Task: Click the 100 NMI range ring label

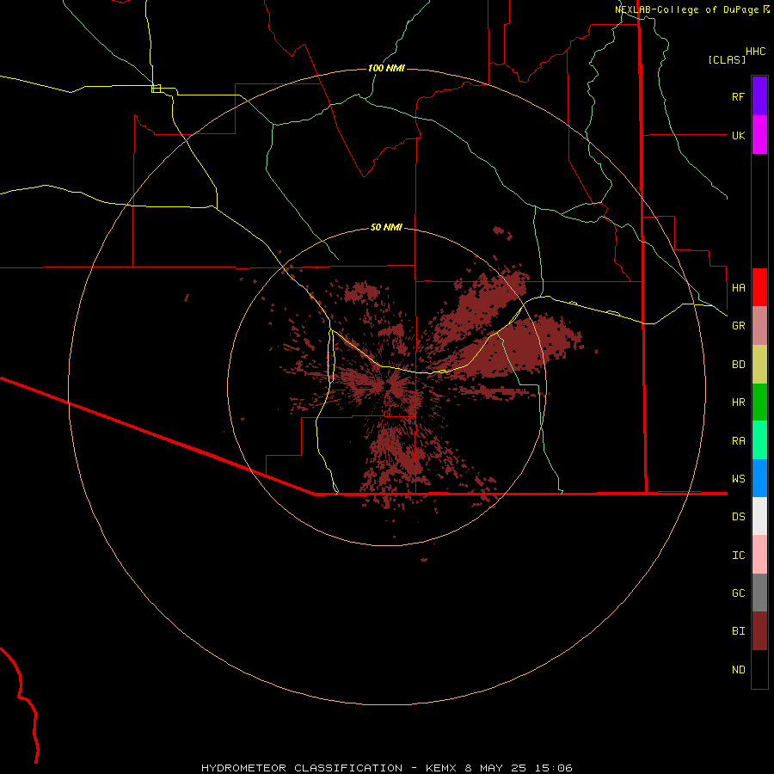Action: (386, 68)
